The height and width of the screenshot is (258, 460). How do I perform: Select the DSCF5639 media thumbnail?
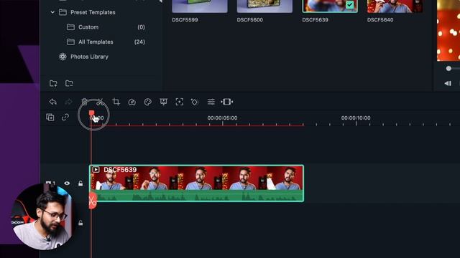[330, 6]
